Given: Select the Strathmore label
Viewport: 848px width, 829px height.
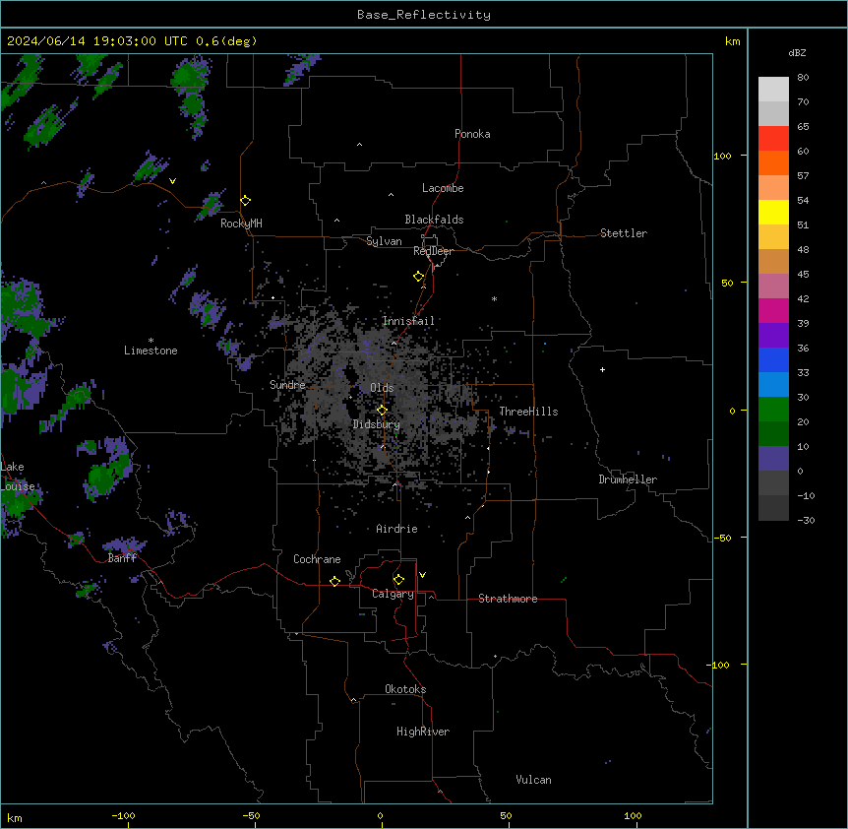Looking at the screenshot, I should tap(508, 599).
